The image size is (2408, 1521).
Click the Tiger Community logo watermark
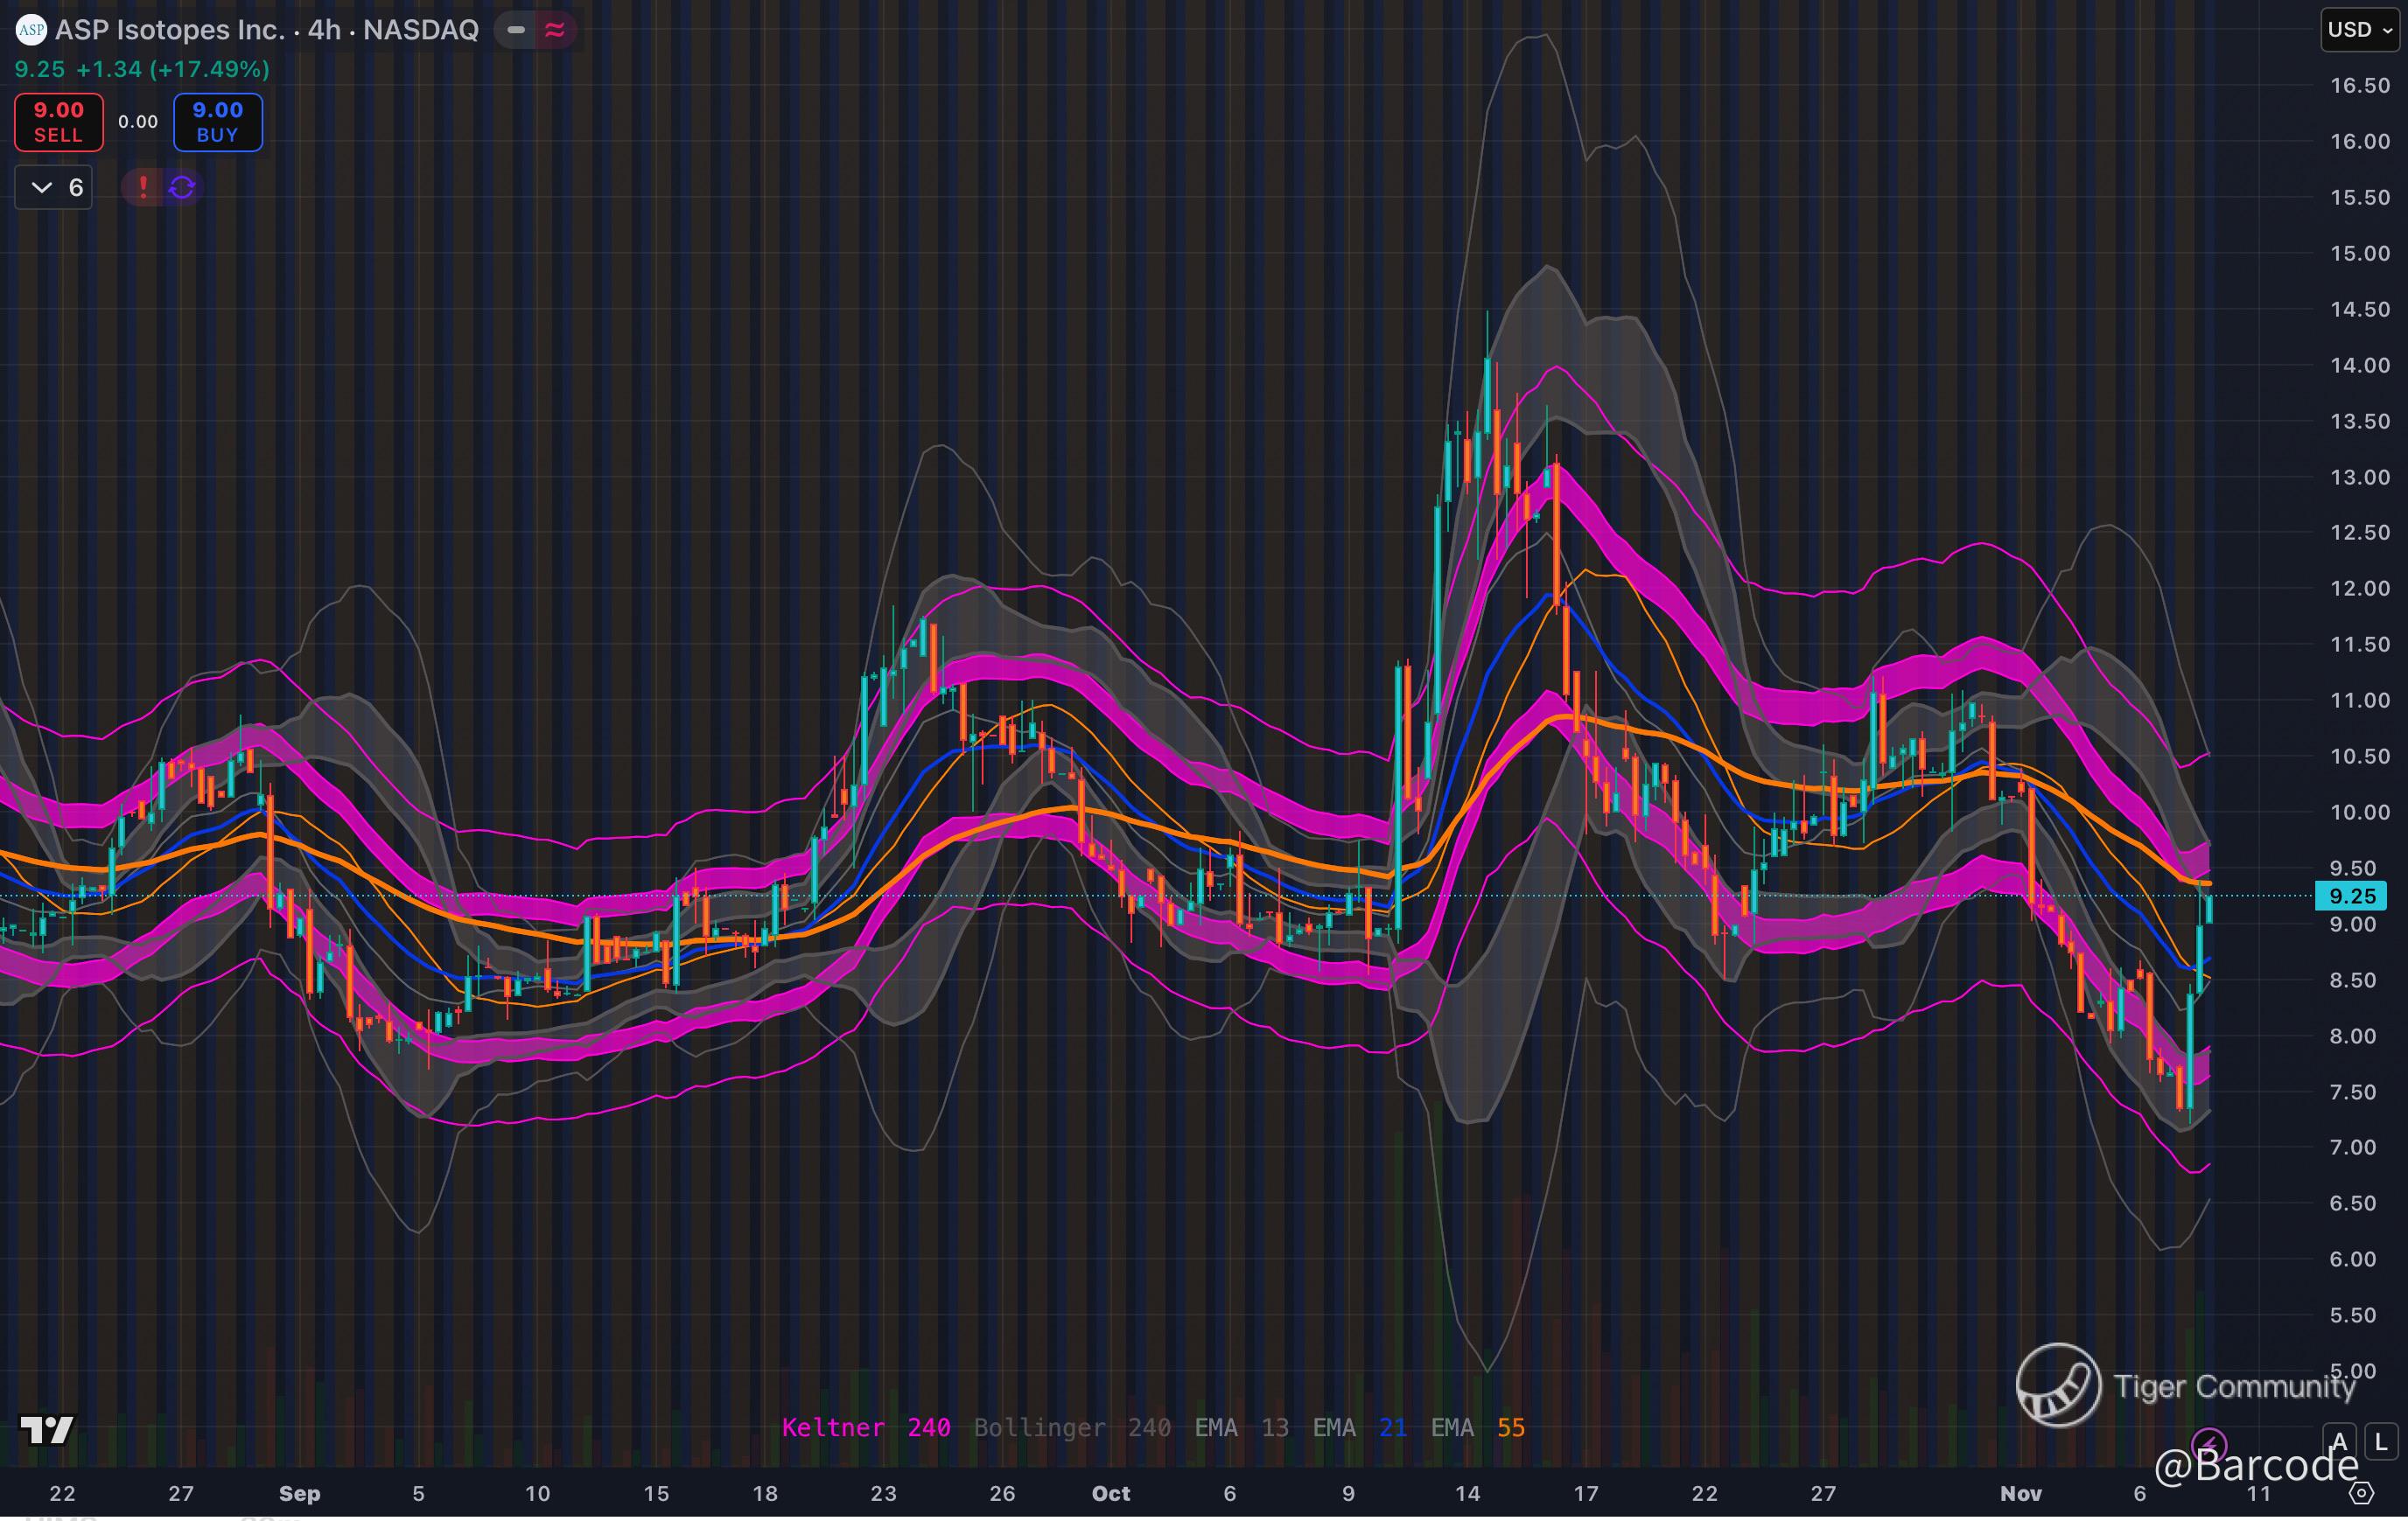click(2058, 1385)
